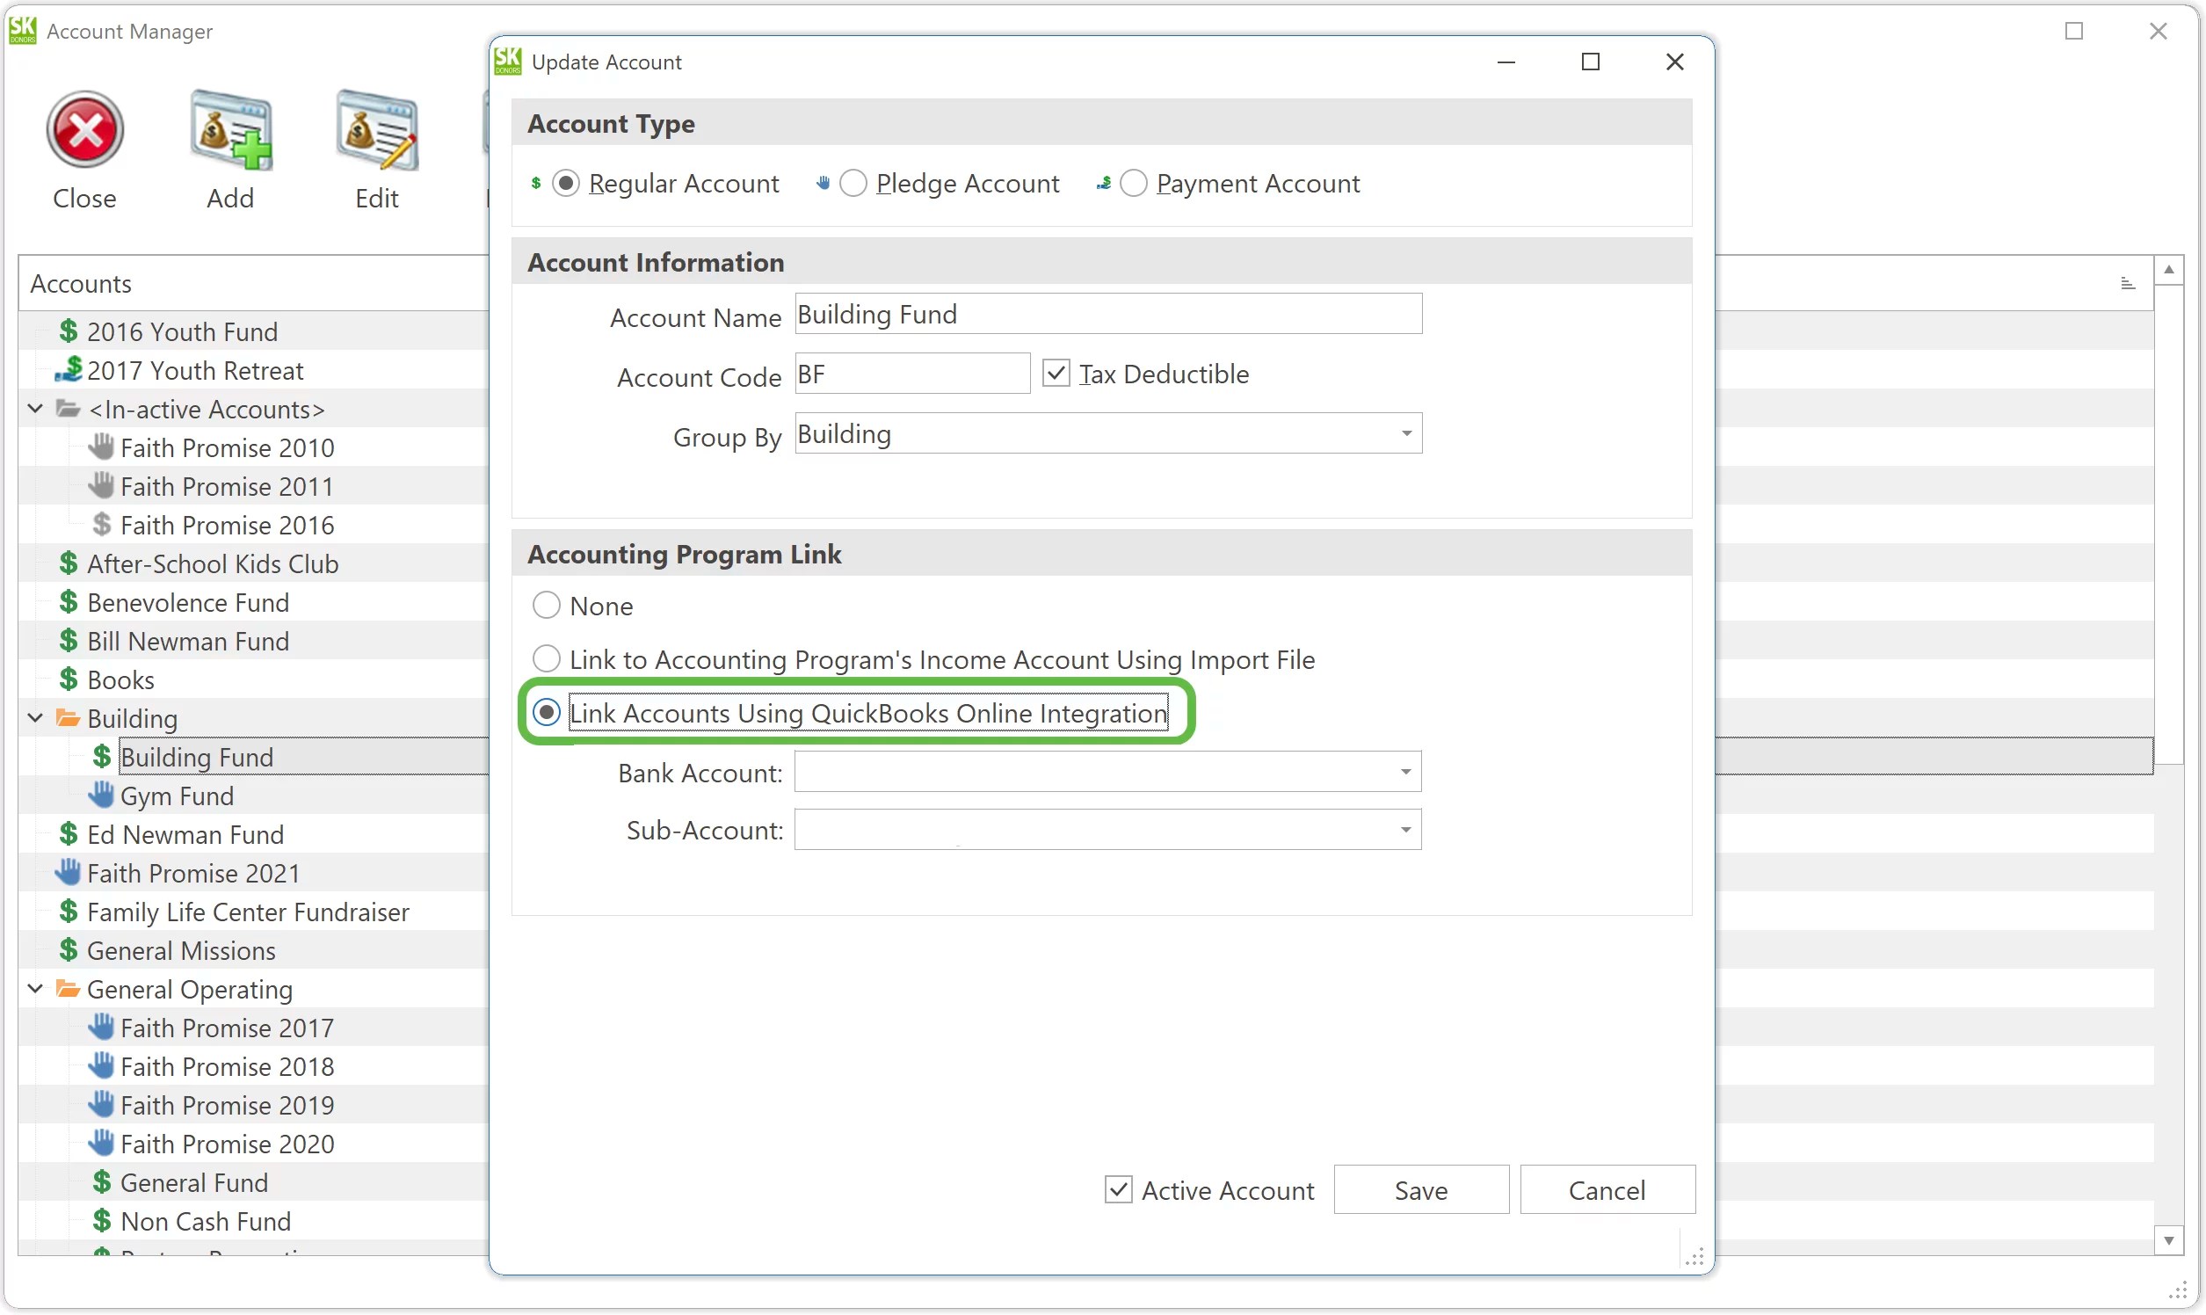Viewport: 2206px width, 1315px height.
Task: Click the dollar icon beside General Missions
Action: (68, 949)
